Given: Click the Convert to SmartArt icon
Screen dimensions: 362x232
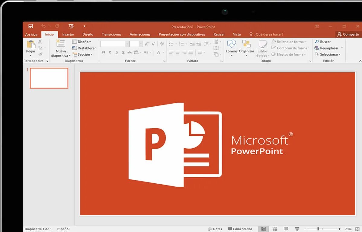Looking at the screenshot, I should pos(216,54).
